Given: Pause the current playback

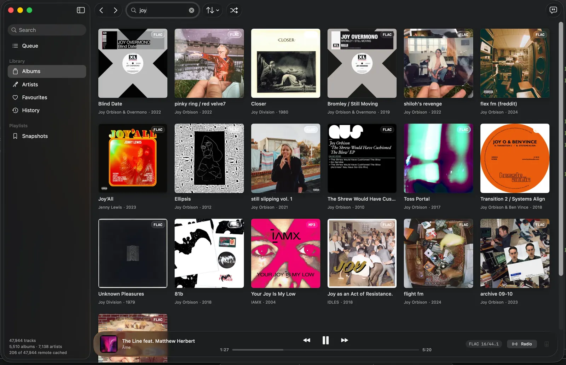Looking at the screenshot, I should point(325,340).
